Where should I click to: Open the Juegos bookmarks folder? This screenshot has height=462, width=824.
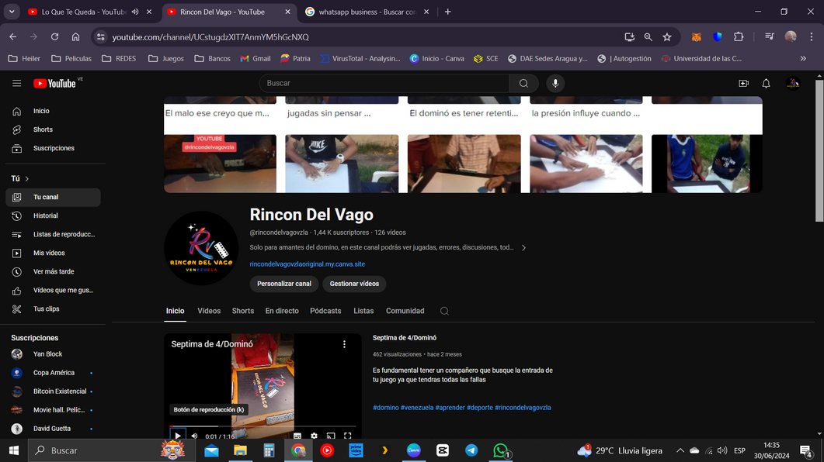[166, 59]
